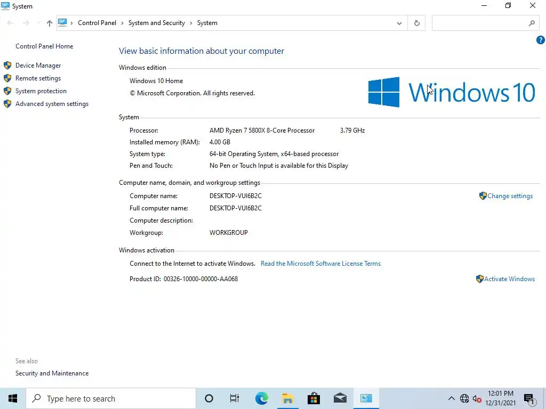Click the 4.00 GB installed memory value
The width and height of the screenshot is (546, 409).
click(x=220, y=142)
